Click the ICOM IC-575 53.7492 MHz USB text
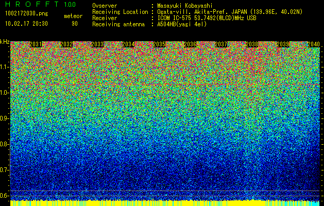Viewport: 324px width, 206px height. click(x=207, y=18)
